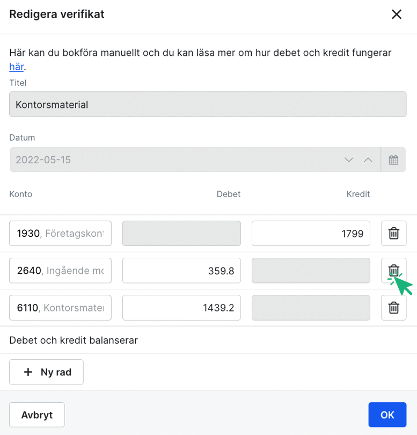Click the debit amount 1439.2

(x=181, y=308)
